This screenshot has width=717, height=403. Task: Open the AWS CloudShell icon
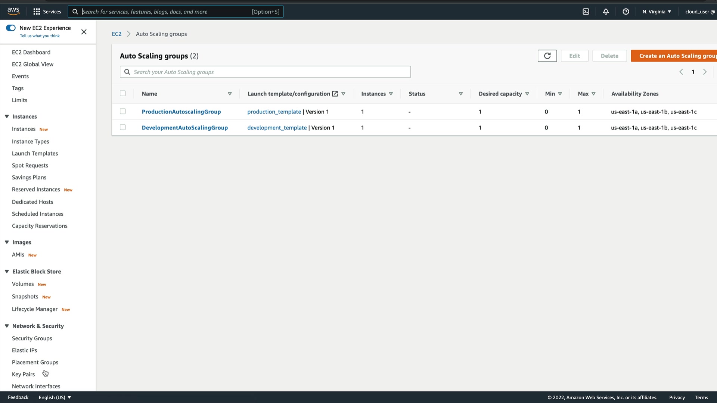pos(586,12)
